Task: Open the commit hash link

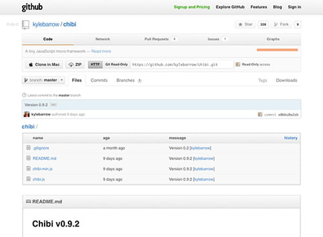Action: coord(288,115)
